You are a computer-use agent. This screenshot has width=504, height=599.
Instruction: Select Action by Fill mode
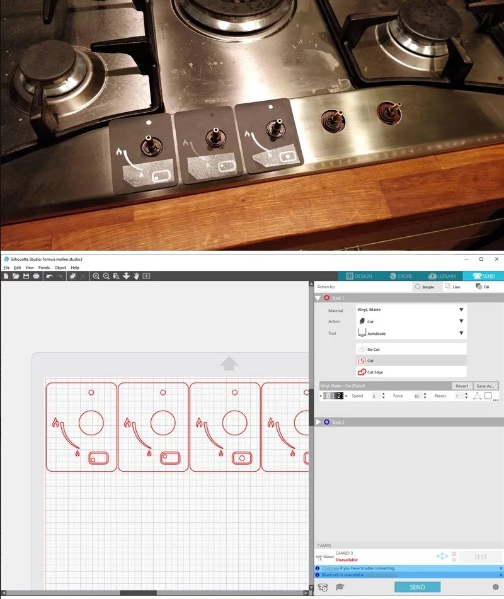click(482, 287)
